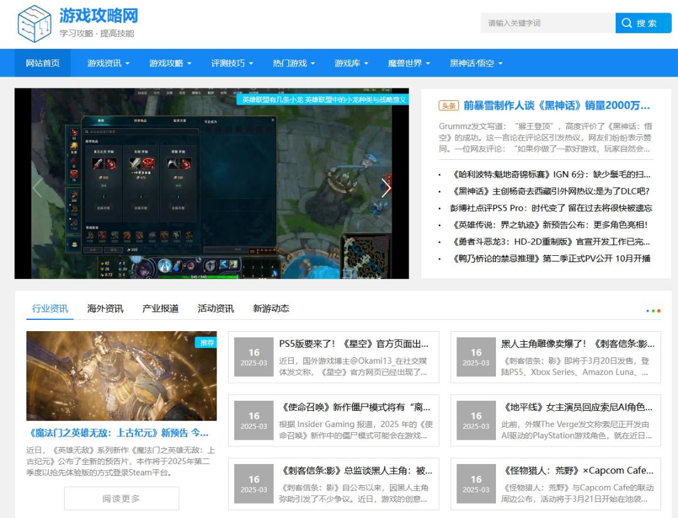Click the 游戏攻略网 site title text
The height and width of the screenshot is (518, 678).
point(99,16)
